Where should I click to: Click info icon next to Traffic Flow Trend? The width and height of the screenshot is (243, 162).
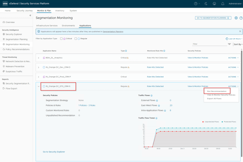[156, 118]
